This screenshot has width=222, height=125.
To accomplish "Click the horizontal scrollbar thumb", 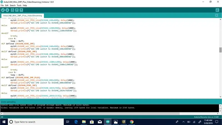I will click(x=92, y=114).
